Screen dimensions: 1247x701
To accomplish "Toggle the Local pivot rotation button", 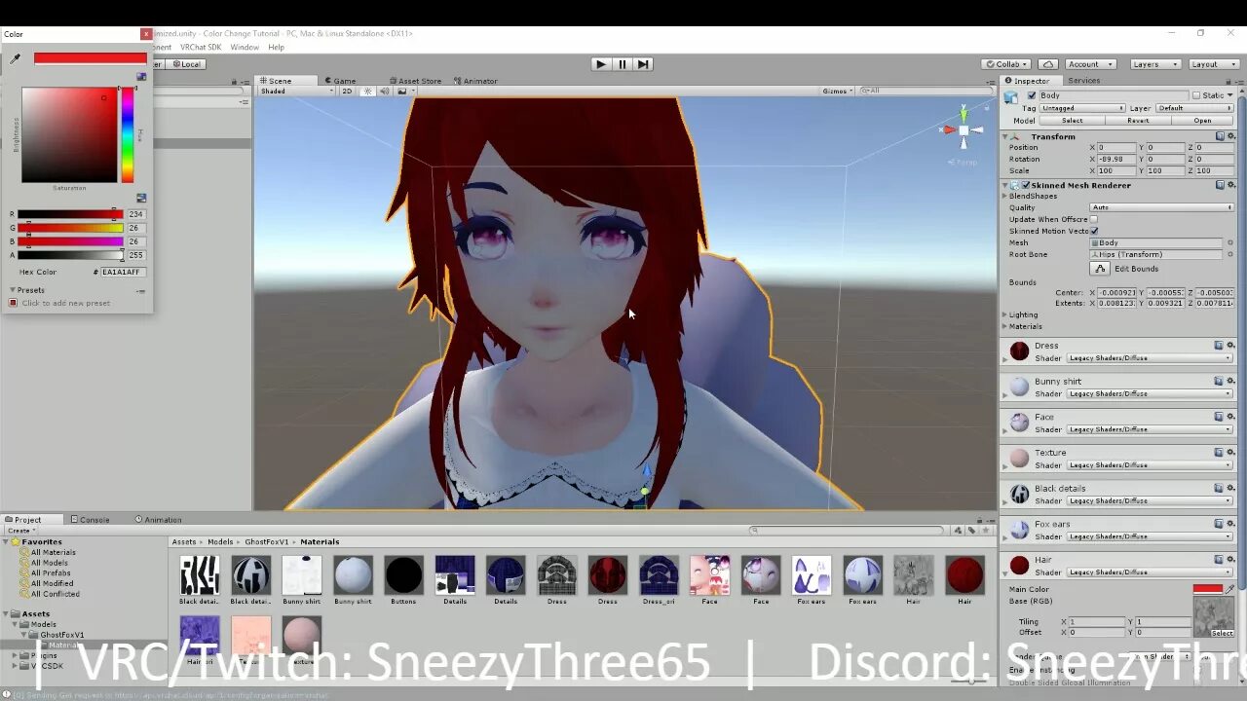I will pyautogui.click(x=186, y=64).
